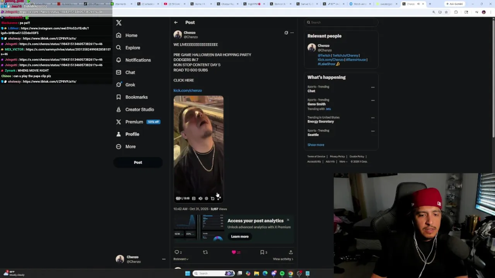Close the post analytics promo

288,220
